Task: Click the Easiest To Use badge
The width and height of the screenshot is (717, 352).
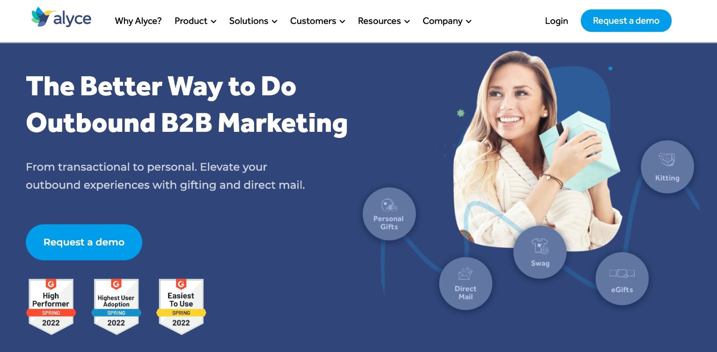Action: 181,306
